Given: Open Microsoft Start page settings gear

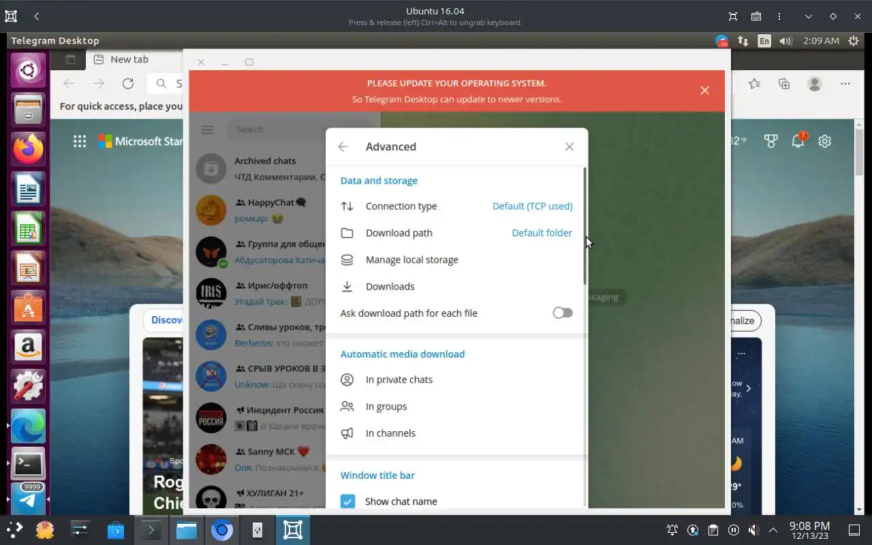Looking at the screenshot, I should 825,141.
